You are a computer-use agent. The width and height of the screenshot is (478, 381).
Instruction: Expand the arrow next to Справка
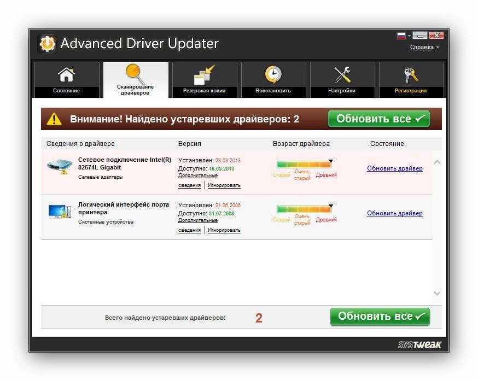coord(438,48)
